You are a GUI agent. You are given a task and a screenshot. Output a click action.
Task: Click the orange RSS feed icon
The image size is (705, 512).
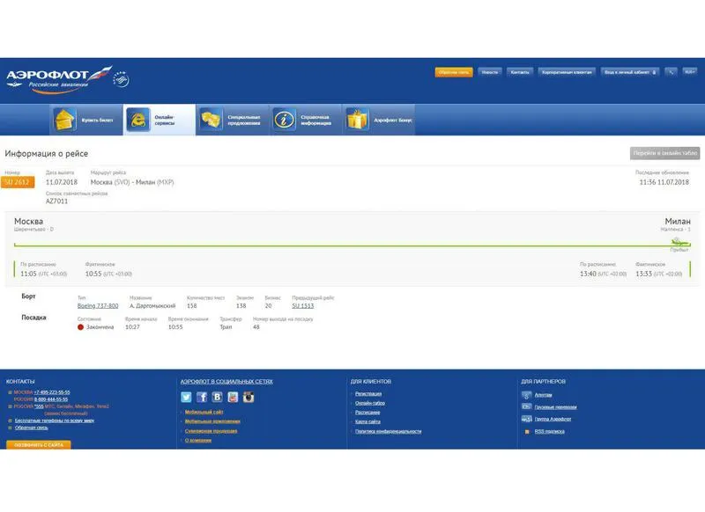tap(527, 432)
